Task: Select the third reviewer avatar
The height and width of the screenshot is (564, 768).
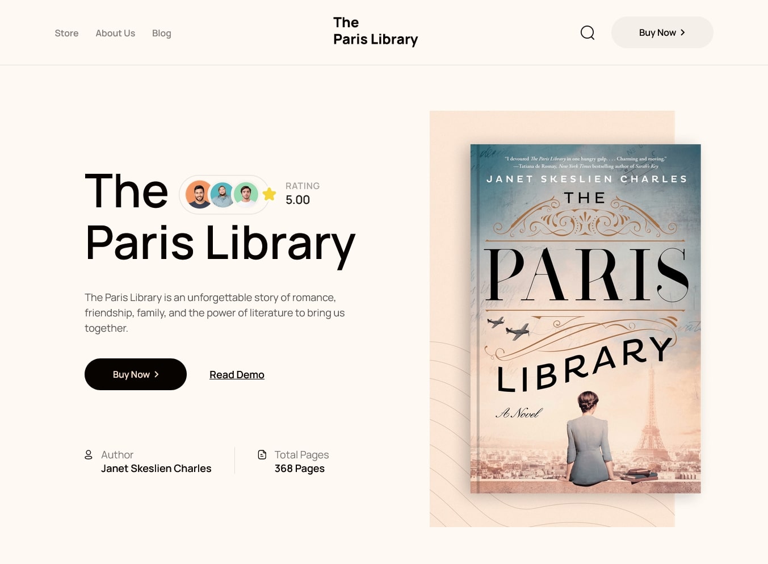Action: coord(246,194)
